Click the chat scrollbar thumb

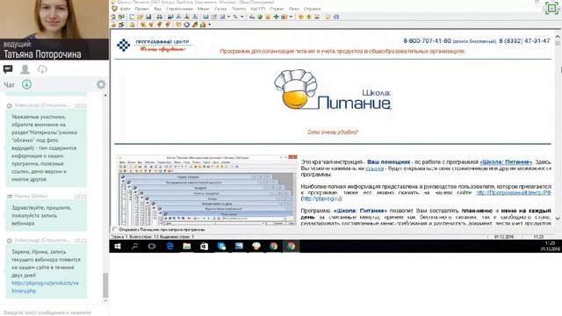pyautogui.click(x=105, y=285)
